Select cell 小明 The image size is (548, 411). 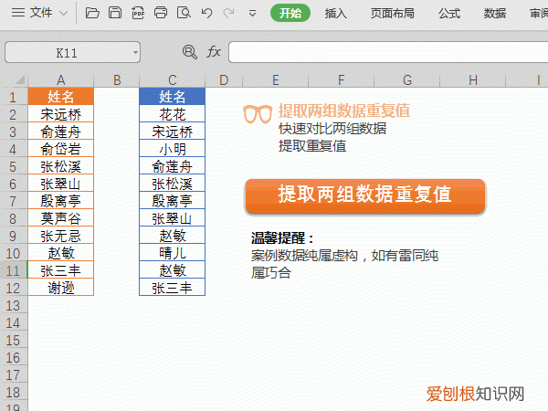pos(173,149)
